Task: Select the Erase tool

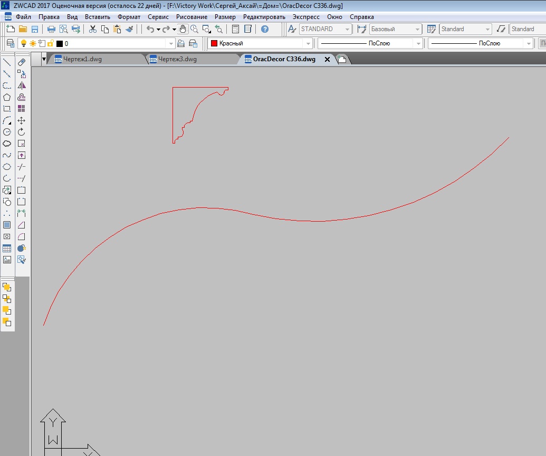Action: click(x=22, y=62)
